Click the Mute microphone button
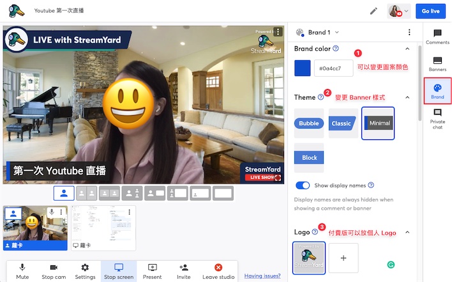This screenshot has height=282, width=452. pos(22,271)
